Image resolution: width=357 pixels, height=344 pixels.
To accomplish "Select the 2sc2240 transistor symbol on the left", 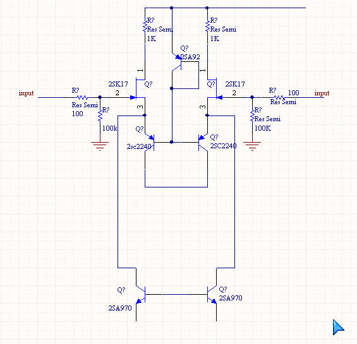I will pos(150,143).
